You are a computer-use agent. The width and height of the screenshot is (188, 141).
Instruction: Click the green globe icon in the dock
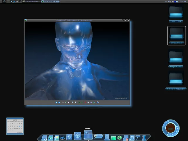coord(120,137)
